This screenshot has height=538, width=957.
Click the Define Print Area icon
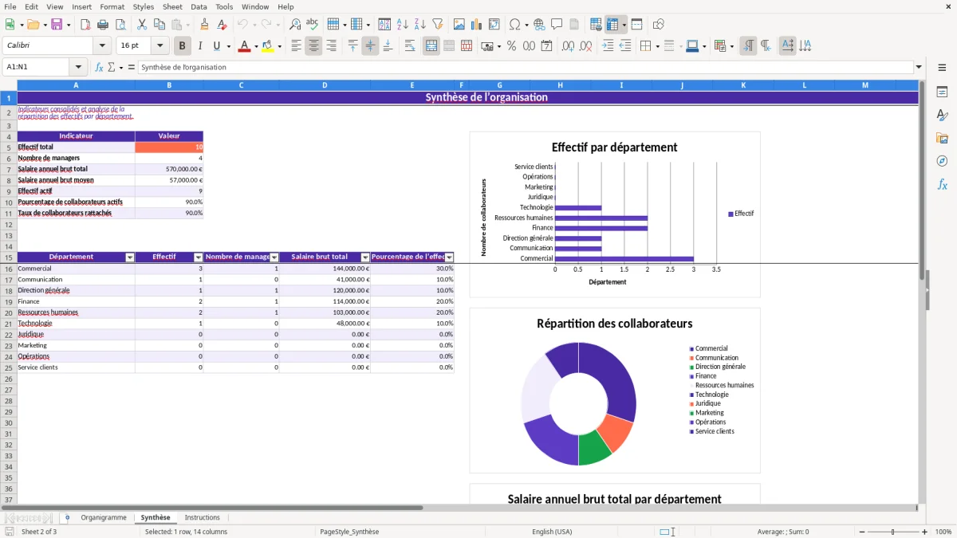tap(596, 25)
